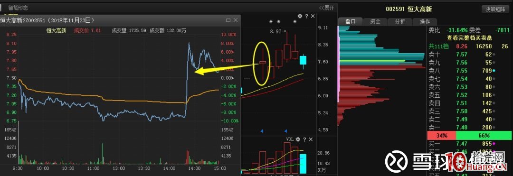This screenshot has height=176, width=513.
Task: Maximize the 恒大高新 intraday popup window
Action: 228,20
